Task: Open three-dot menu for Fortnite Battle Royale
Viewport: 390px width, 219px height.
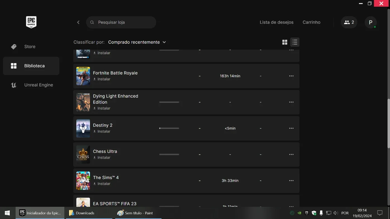Action: click(x=291, y=76)
